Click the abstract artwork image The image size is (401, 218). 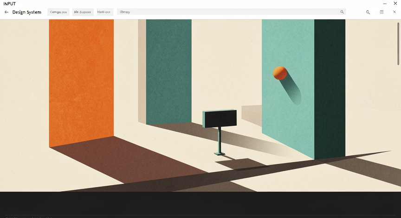[200, 106]
